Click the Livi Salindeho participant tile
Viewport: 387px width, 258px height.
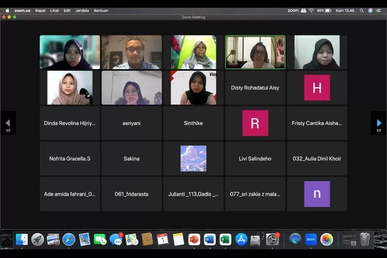click(x=255, y=158)
